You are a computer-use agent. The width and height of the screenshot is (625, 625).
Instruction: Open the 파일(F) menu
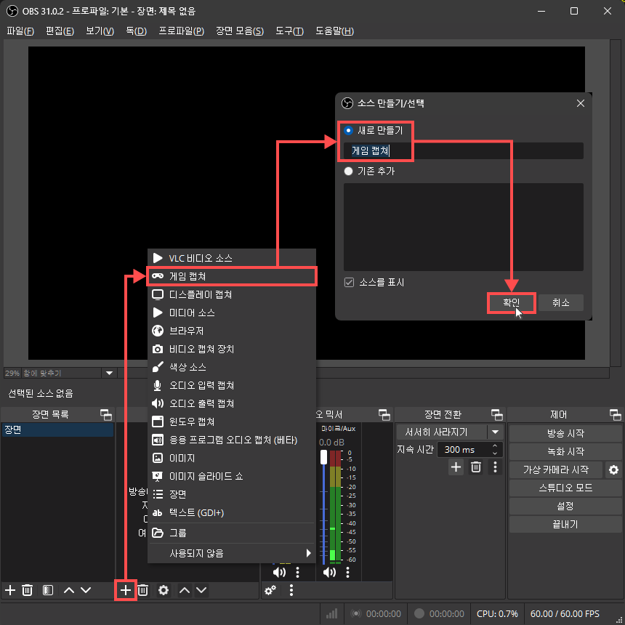(20, 31)
